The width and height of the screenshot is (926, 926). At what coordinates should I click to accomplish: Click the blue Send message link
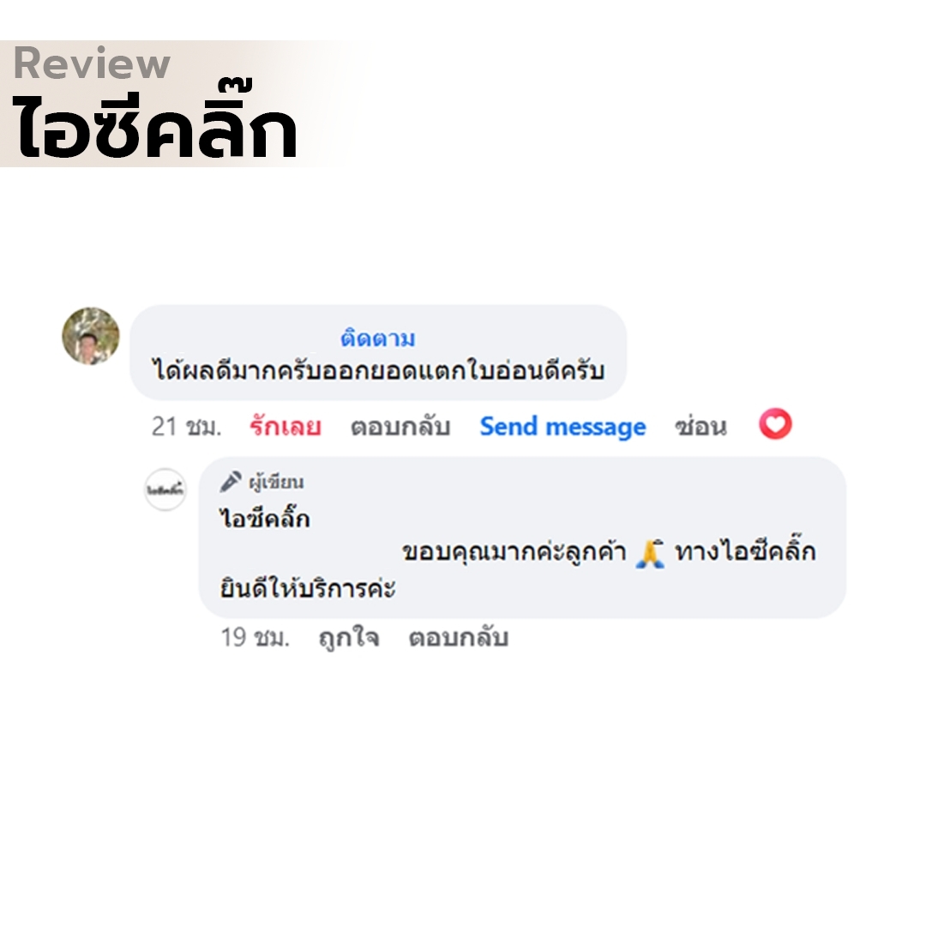pos(562,426)
